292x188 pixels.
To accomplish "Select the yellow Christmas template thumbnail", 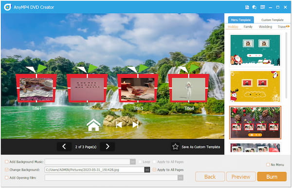I will pos(255,86).
